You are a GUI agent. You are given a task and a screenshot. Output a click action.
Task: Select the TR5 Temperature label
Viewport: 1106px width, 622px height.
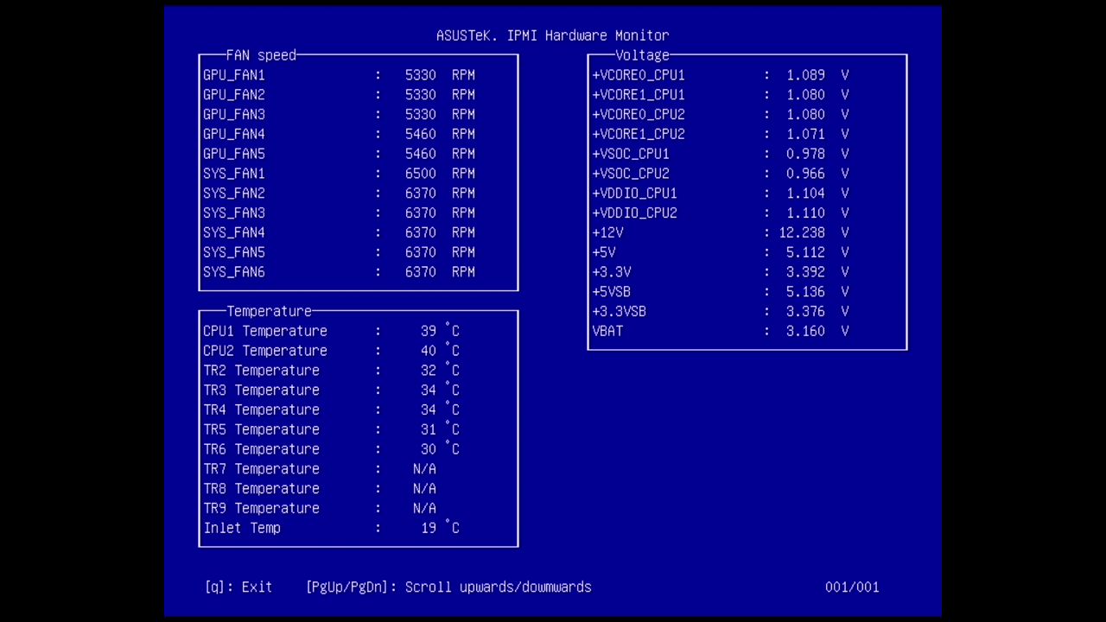pyautogui.click(x=261, y=429)
